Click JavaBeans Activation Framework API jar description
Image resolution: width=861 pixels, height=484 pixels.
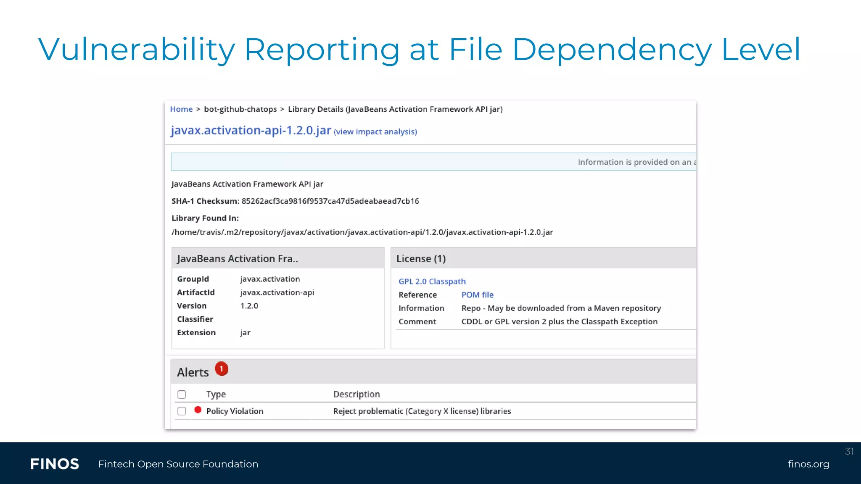point(247,184)
